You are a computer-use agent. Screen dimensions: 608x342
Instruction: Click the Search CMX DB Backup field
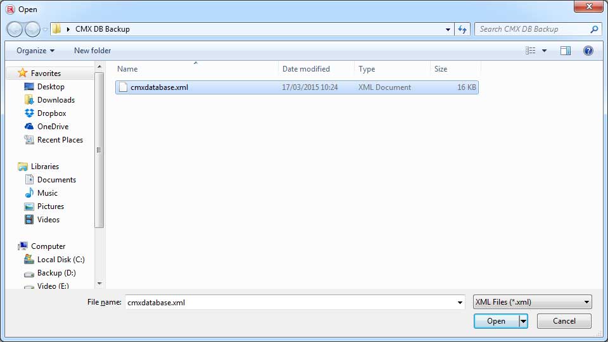pyautogui.click(x=532, y=29)
